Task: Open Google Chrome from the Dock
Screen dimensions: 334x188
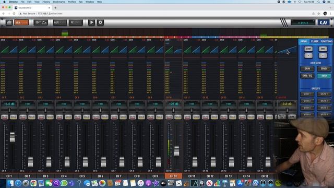Action: (33, 183)
